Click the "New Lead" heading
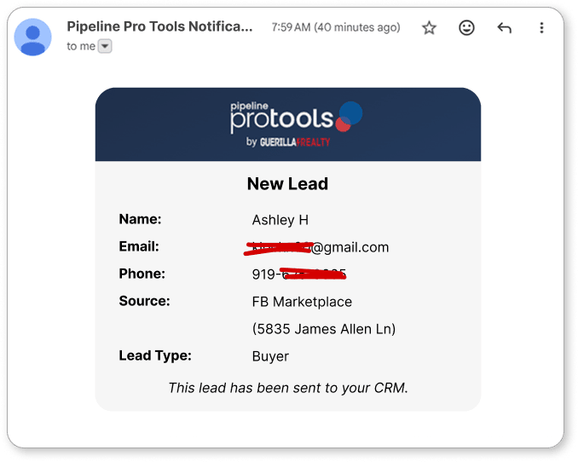 coord(287,184)
